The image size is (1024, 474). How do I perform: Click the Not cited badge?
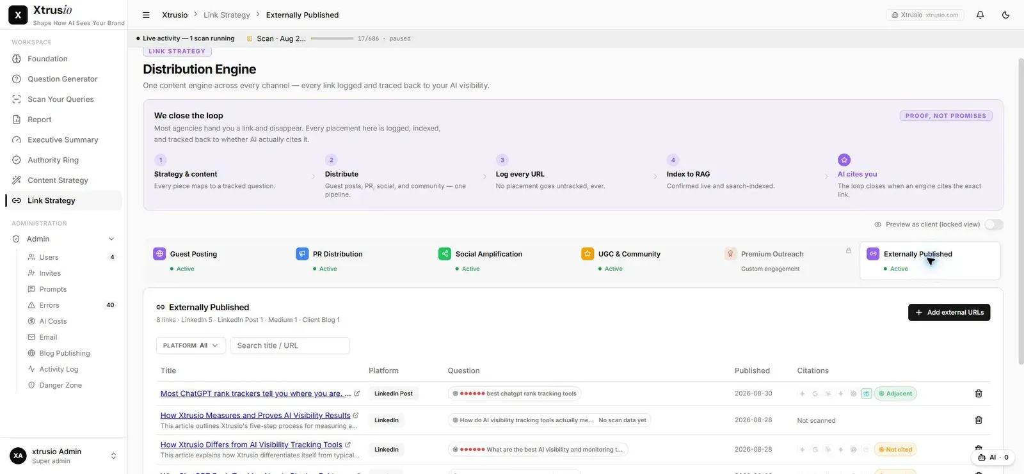point(895,450)
